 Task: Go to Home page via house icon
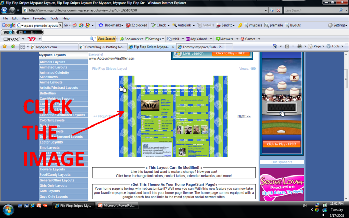point(275,46)
